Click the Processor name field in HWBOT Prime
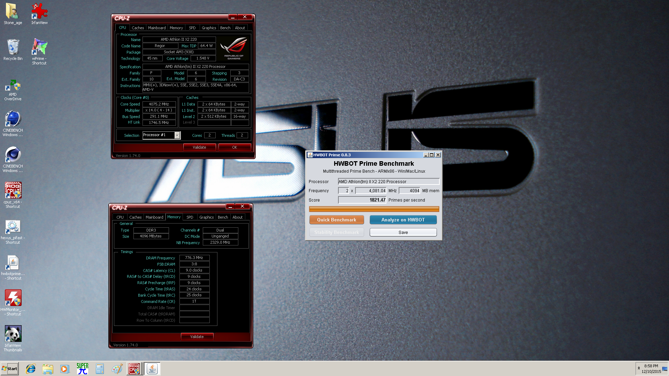669x376 pixels. click(x=389, y=181)
